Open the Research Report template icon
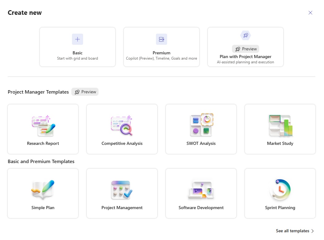Screen dimensions: 324x240 point(43,125)
